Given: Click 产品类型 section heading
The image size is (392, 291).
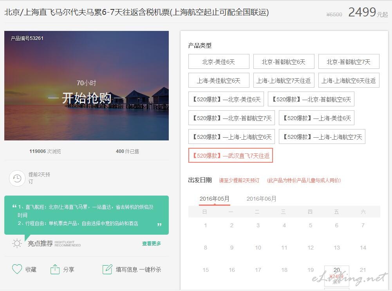Looking at the screenshot, I should coord(200,45).
